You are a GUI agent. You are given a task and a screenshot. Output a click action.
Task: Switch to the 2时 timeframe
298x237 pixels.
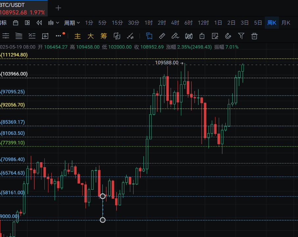pos(162,23)
